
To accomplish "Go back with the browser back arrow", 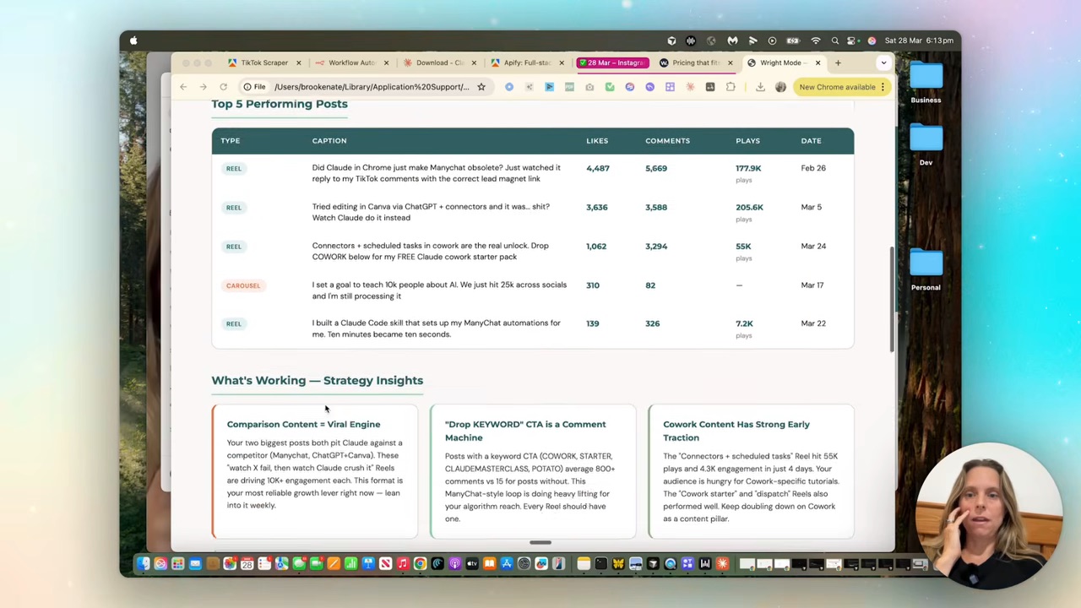I will click(183, 87).
